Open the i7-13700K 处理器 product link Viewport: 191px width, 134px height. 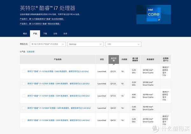click(x=59, y=120)
